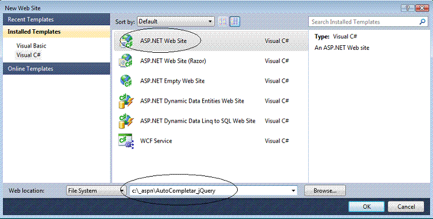
Task: Open the Online Templates section
Action: 56,69
